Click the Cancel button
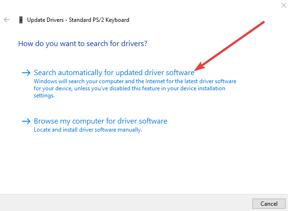This screenshot has height=211, width=288. [269, 204]
